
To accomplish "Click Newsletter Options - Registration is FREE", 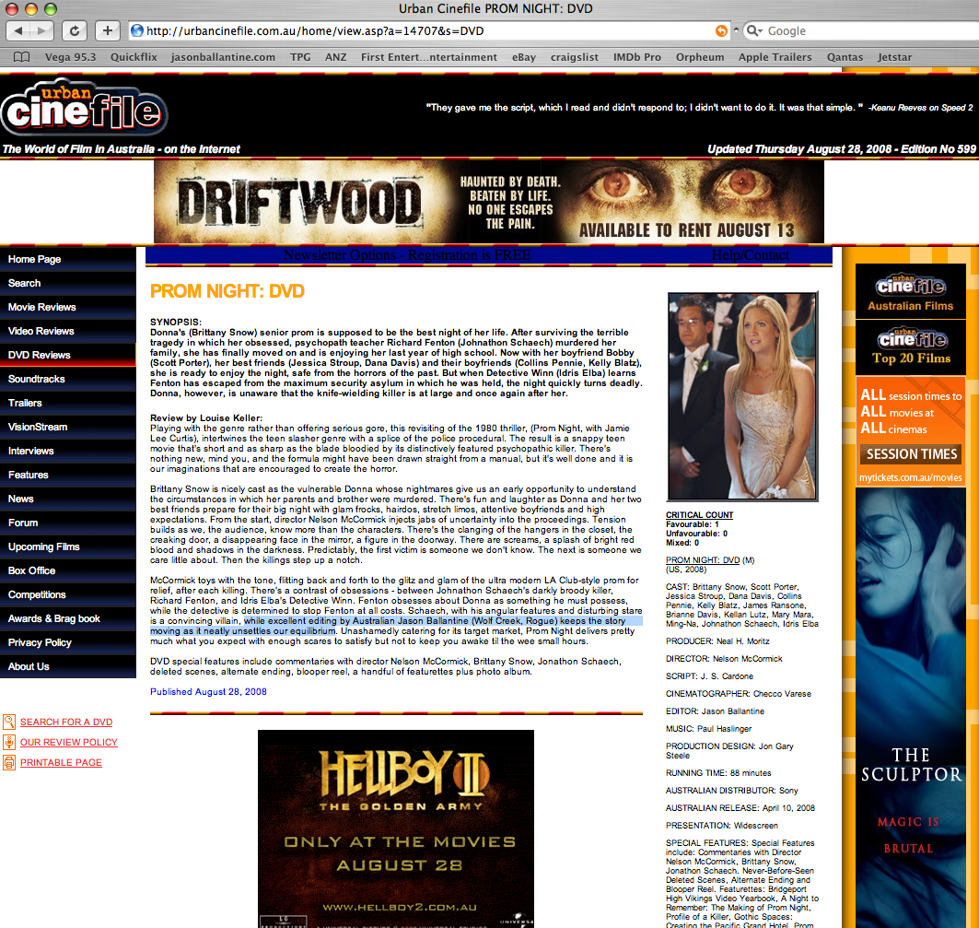I will [x=407, y=255].
